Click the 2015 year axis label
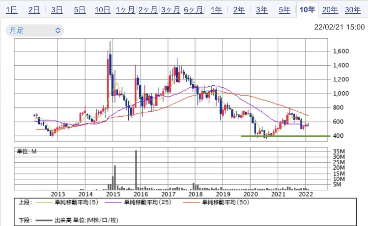 click(113, 194)
